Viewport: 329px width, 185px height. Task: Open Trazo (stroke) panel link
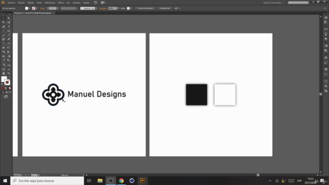click(42, 8)
